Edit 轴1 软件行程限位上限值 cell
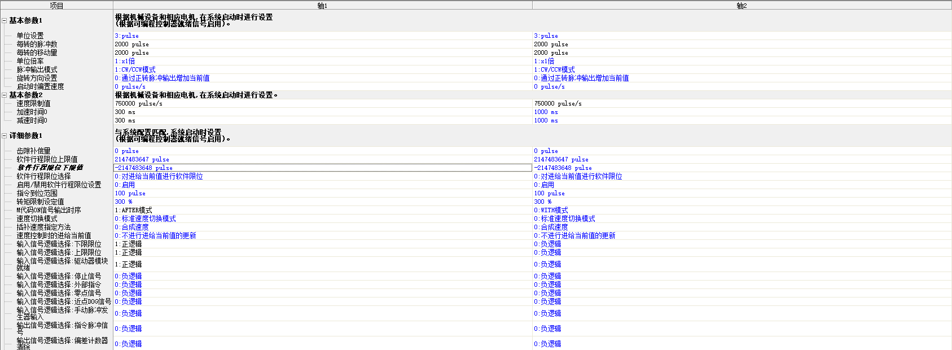 tap(322, 159)
